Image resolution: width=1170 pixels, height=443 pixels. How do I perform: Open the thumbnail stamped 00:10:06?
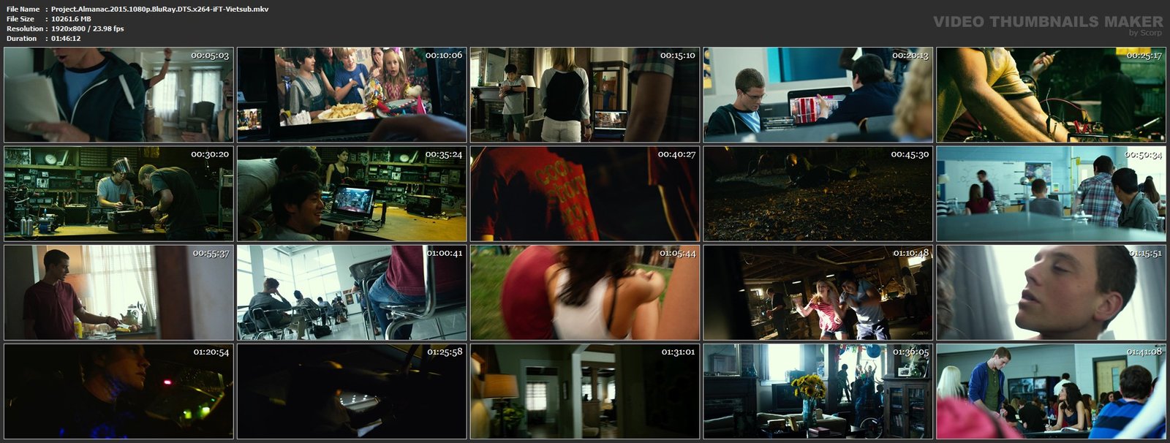point(352,95)
